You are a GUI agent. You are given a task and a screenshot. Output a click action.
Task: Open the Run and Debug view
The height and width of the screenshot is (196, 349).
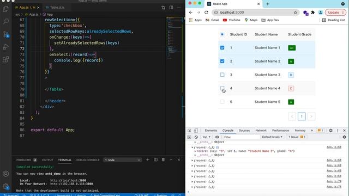coord(6,47)
